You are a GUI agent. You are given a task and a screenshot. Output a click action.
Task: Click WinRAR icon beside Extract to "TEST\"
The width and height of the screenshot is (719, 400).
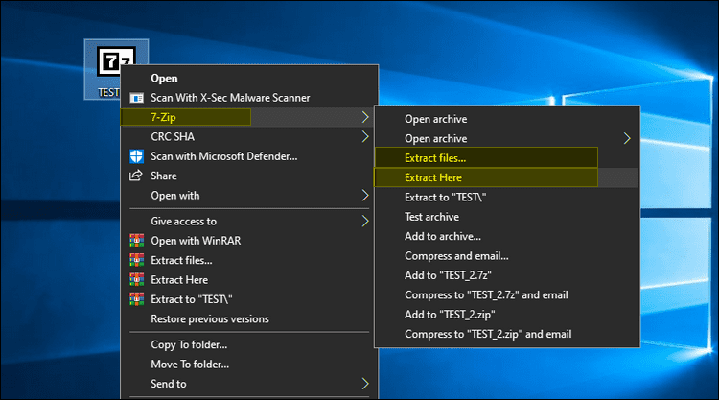tap(136, 299)
